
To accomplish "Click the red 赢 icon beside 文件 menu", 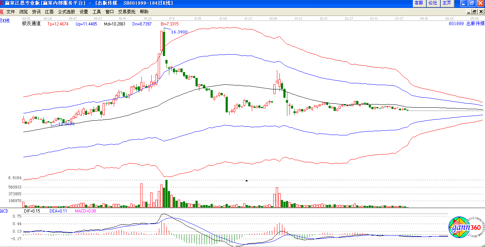I will click(2, 12).
